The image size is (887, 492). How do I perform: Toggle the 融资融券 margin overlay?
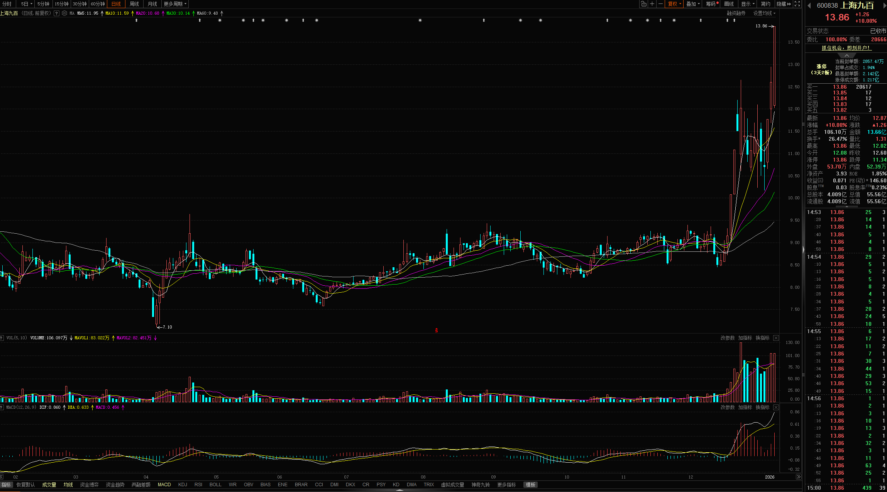coord(736,13)
